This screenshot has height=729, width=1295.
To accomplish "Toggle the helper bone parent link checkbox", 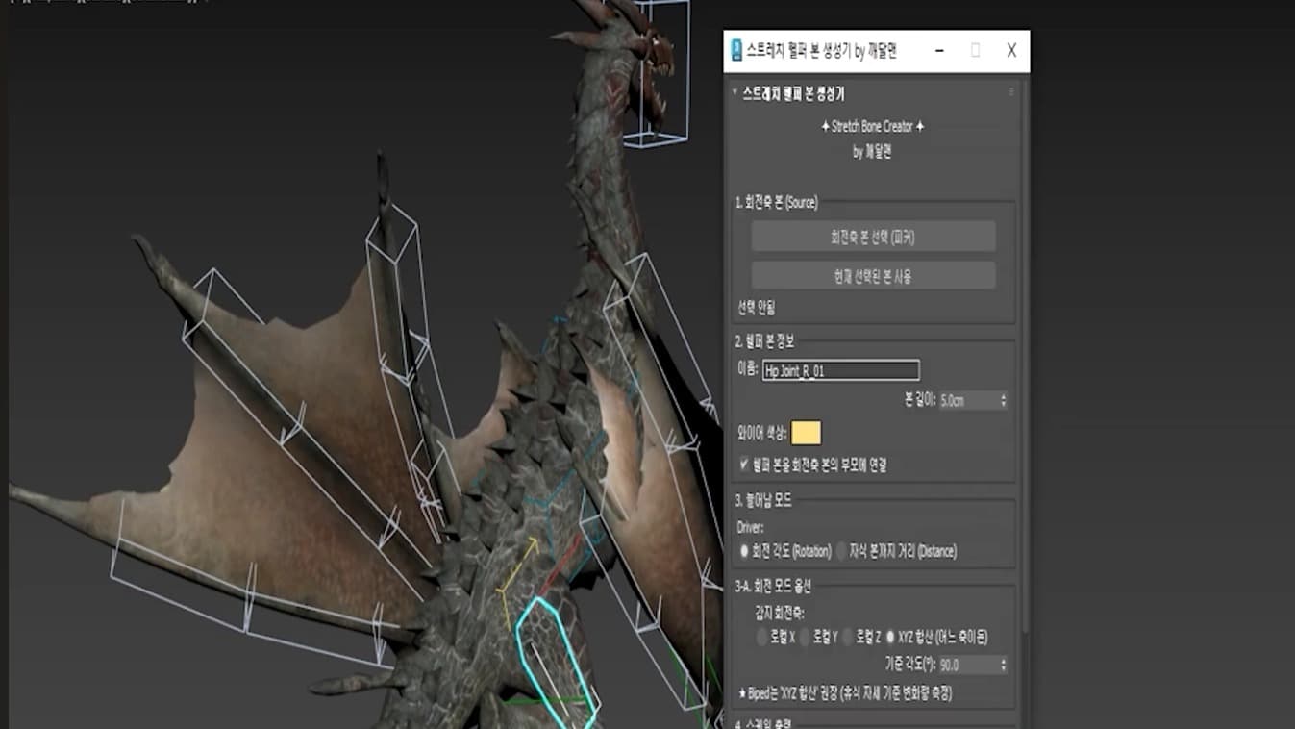I will [744, 465].
